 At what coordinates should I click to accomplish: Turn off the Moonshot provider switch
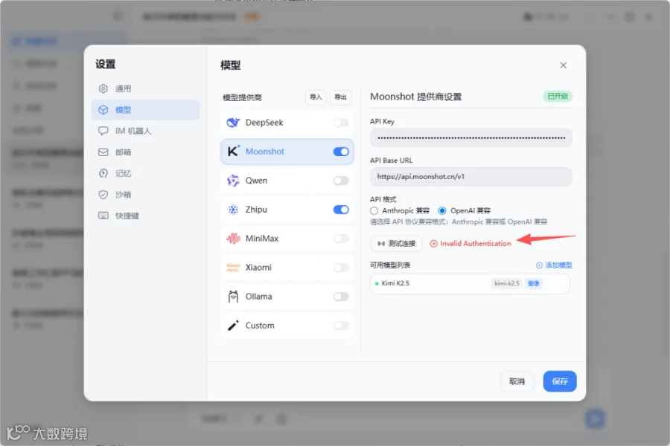pyautogui.click(x=341, y=152)
